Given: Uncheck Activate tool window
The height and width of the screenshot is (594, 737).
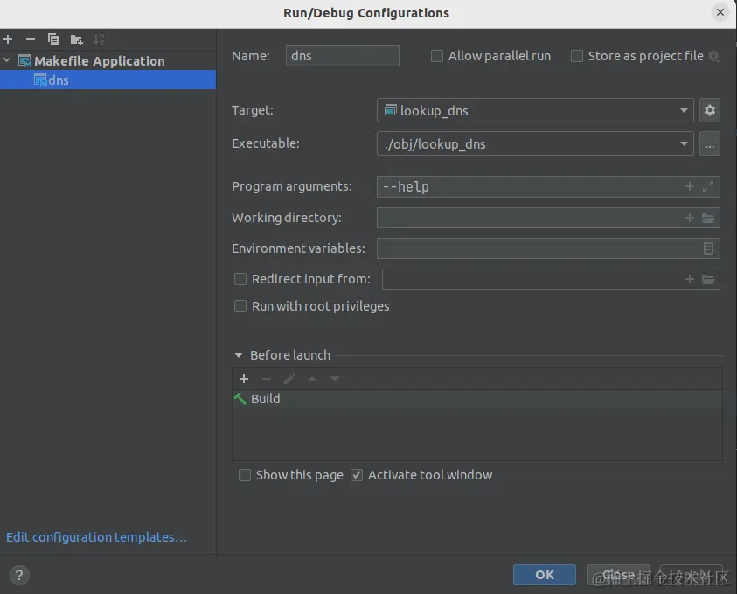Looking at the screenshot, I should (x=357, y=475).
